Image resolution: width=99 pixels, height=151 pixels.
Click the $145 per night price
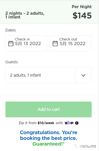[x=82, y=15]
